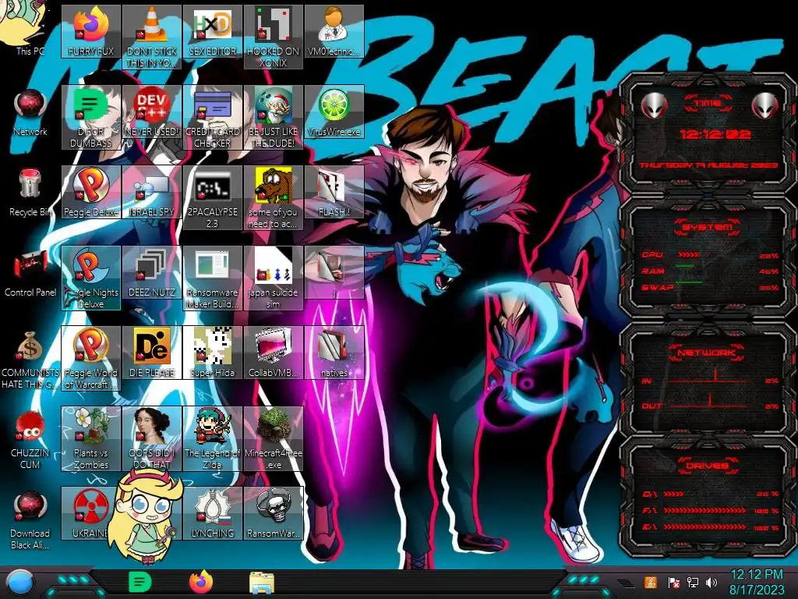Select the red Chuzzle desktop icon
This screenshot has width=798, height=599.
30,439
